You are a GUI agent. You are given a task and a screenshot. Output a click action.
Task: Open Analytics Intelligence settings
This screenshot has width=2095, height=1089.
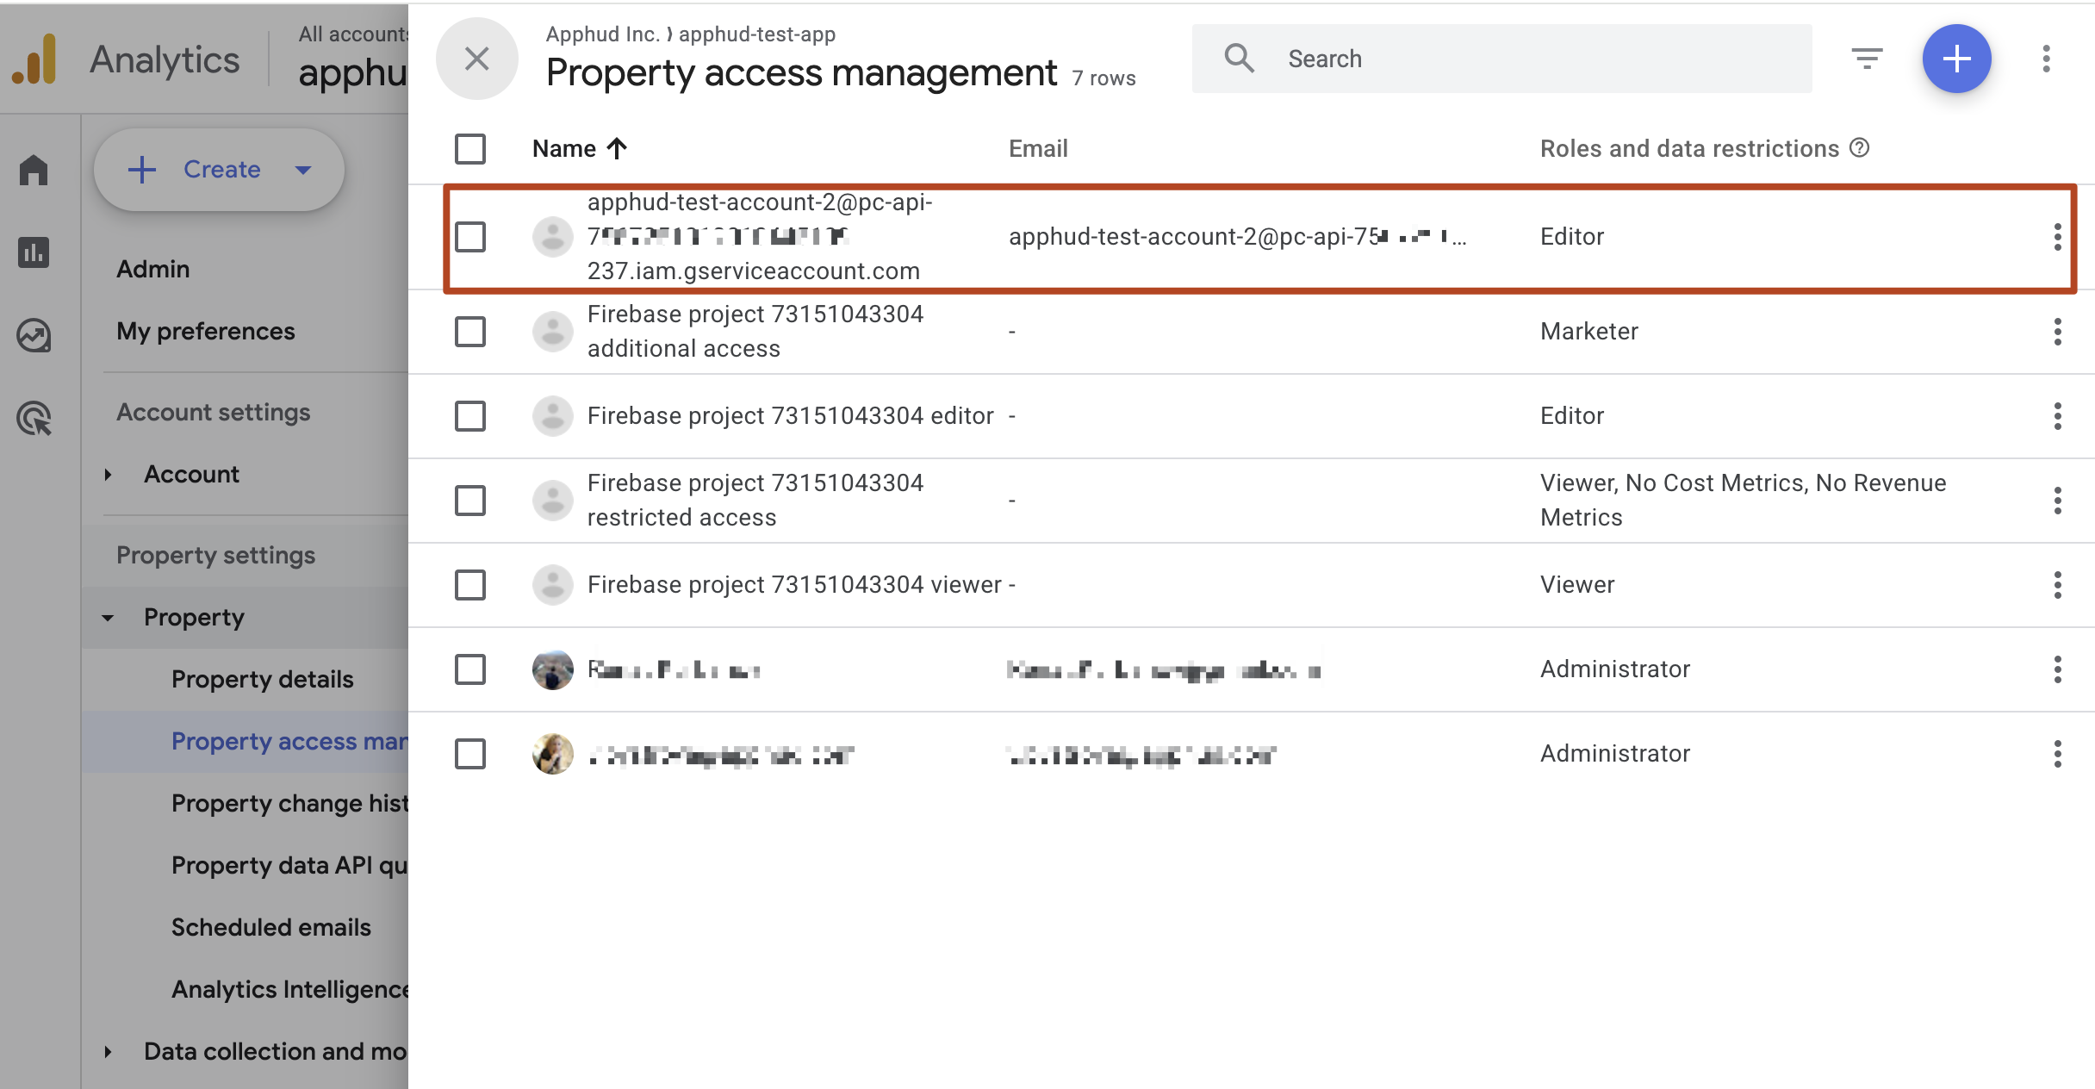point(289,990)
